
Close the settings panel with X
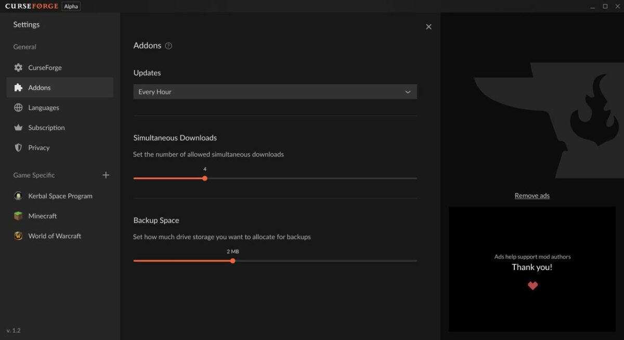click(x=428, y=27)
